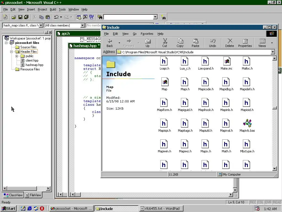Image resolution: width=282 pixels, height=212 pixels.
Task: Copy selection using Visual C++ toolbar icon
Action: click(x=41, y=17)
